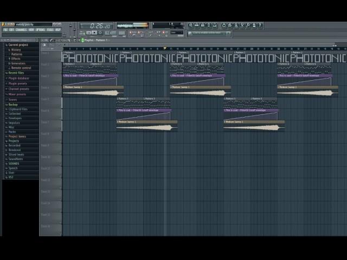Click the hint bar below the menus
This screenshot has height=260, width=347.
click(x=32, y=35)
